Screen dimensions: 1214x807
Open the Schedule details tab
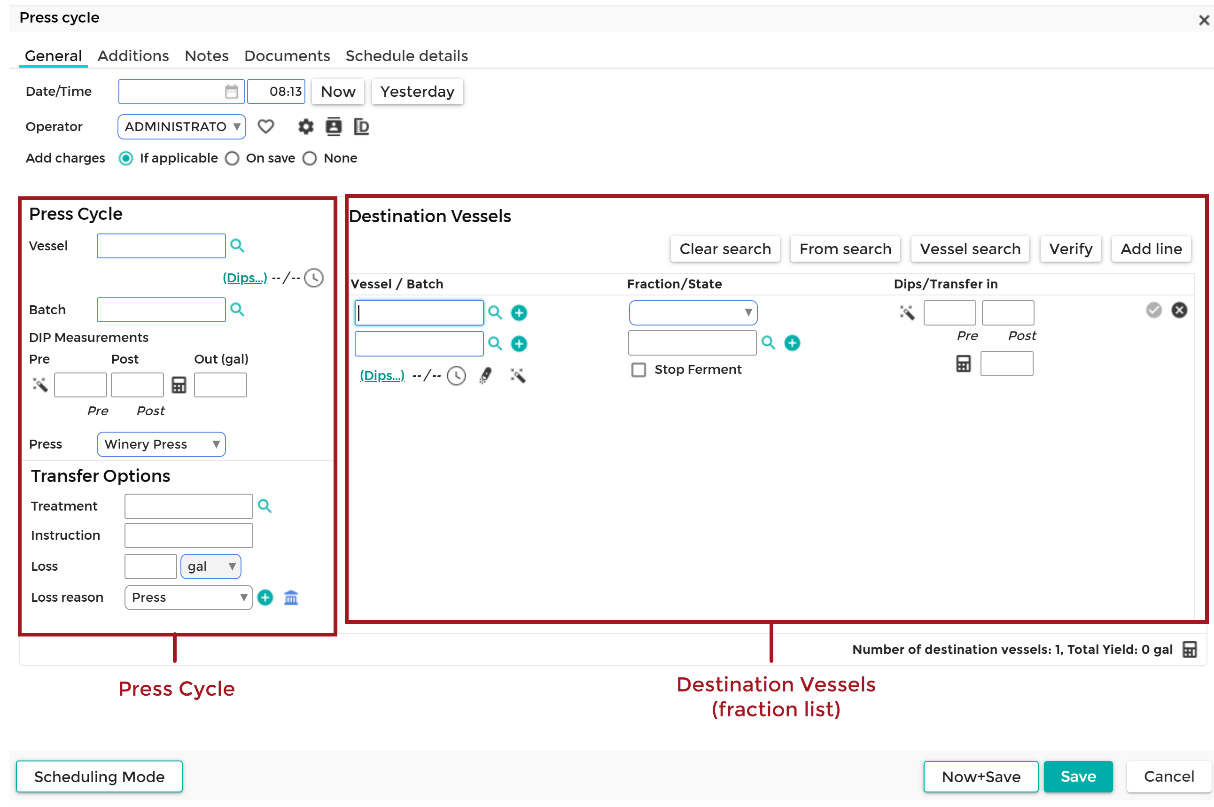[x=406, y=55]
